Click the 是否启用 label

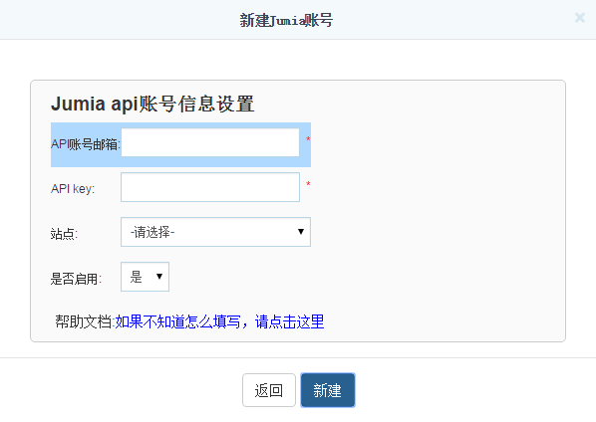point(76,279)
